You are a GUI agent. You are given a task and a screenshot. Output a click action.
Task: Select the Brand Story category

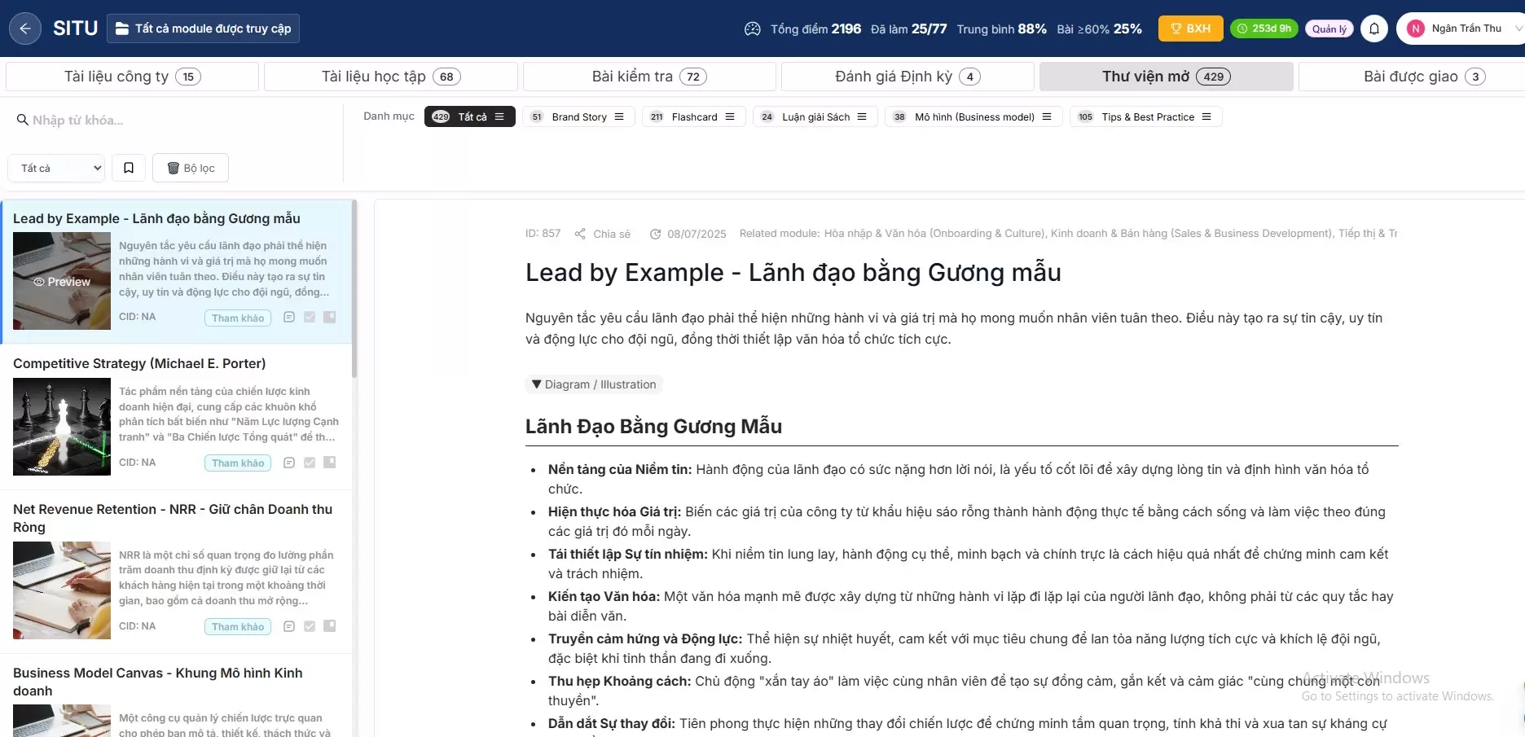pos(578,116)
